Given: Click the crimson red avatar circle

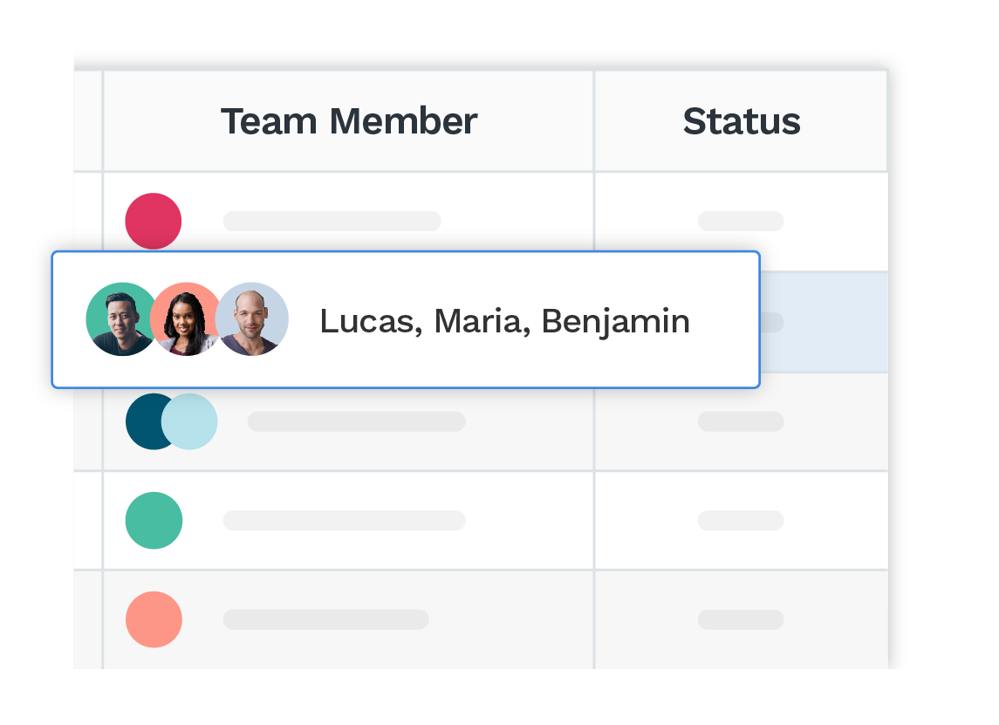Looking at the screenshot, I should click(x=154, y=221).
